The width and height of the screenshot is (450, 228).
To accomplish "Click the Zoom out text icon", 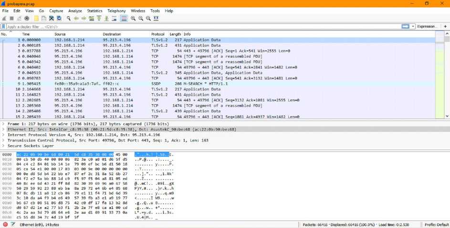I will coord(141,19).
